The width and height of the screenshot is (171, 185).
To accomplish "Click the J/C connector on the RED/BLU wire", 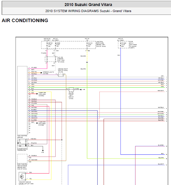I will pyautogui.click(x=61, y=75).
